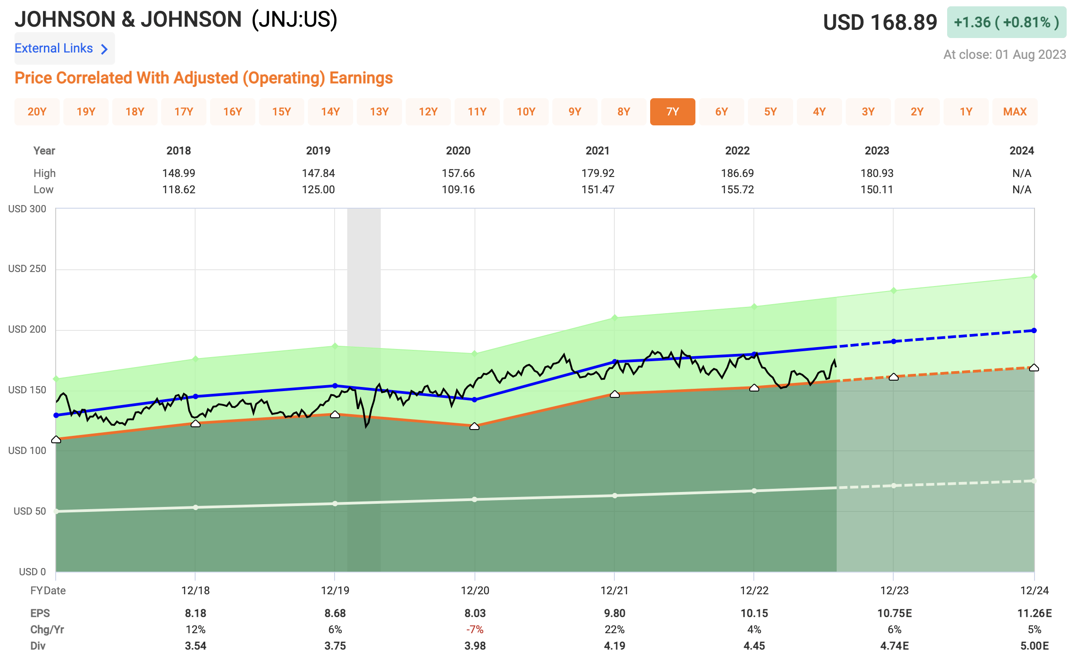Click the 2020 low value 109.16
This screenshot has height=659, width=1073.
point(458,190)
